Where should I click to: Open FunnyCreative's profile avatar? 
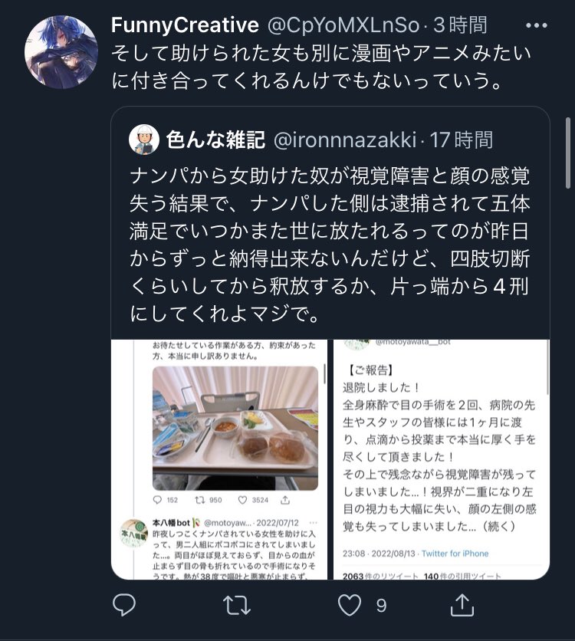(x=61, y=52)
